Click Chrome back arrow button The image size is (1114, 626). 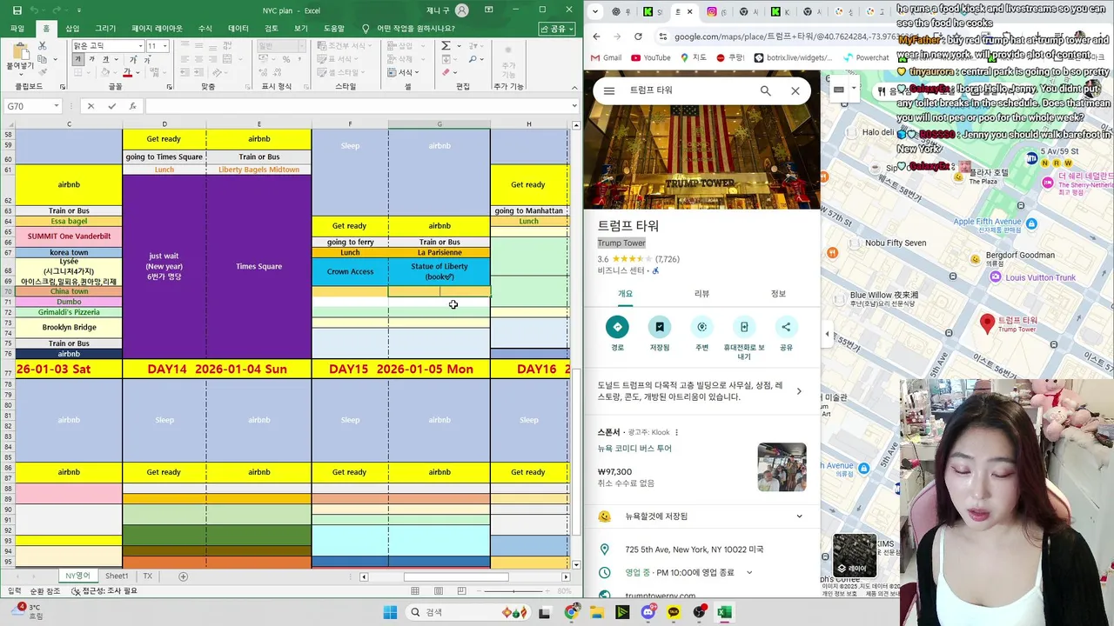[596, 37]
